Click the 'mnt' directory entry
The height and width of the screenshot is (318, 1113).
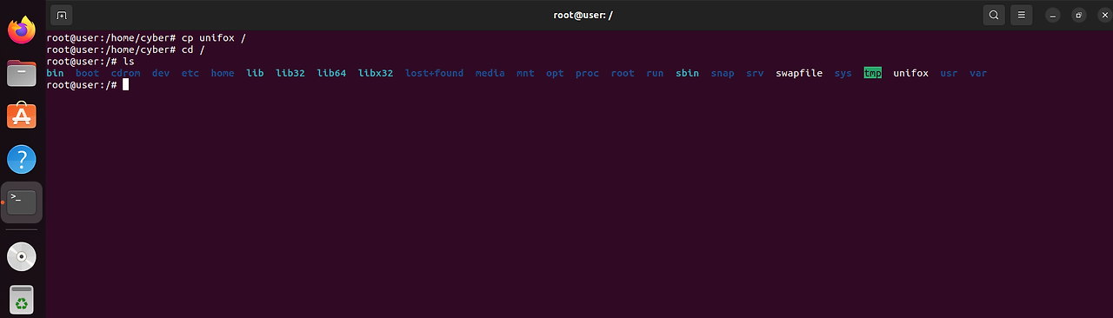coord(525,73)
